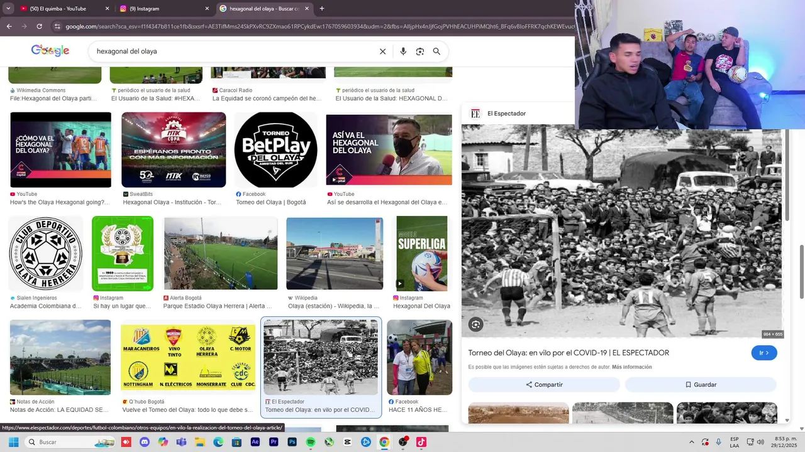
Task: Click the Torneo del Olaya | Bogotá caption
Action: [x=271, y=203]
